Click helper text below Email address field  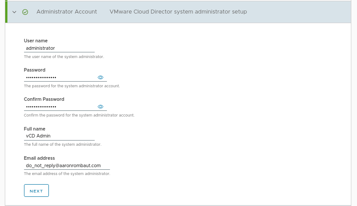(67, 174)
